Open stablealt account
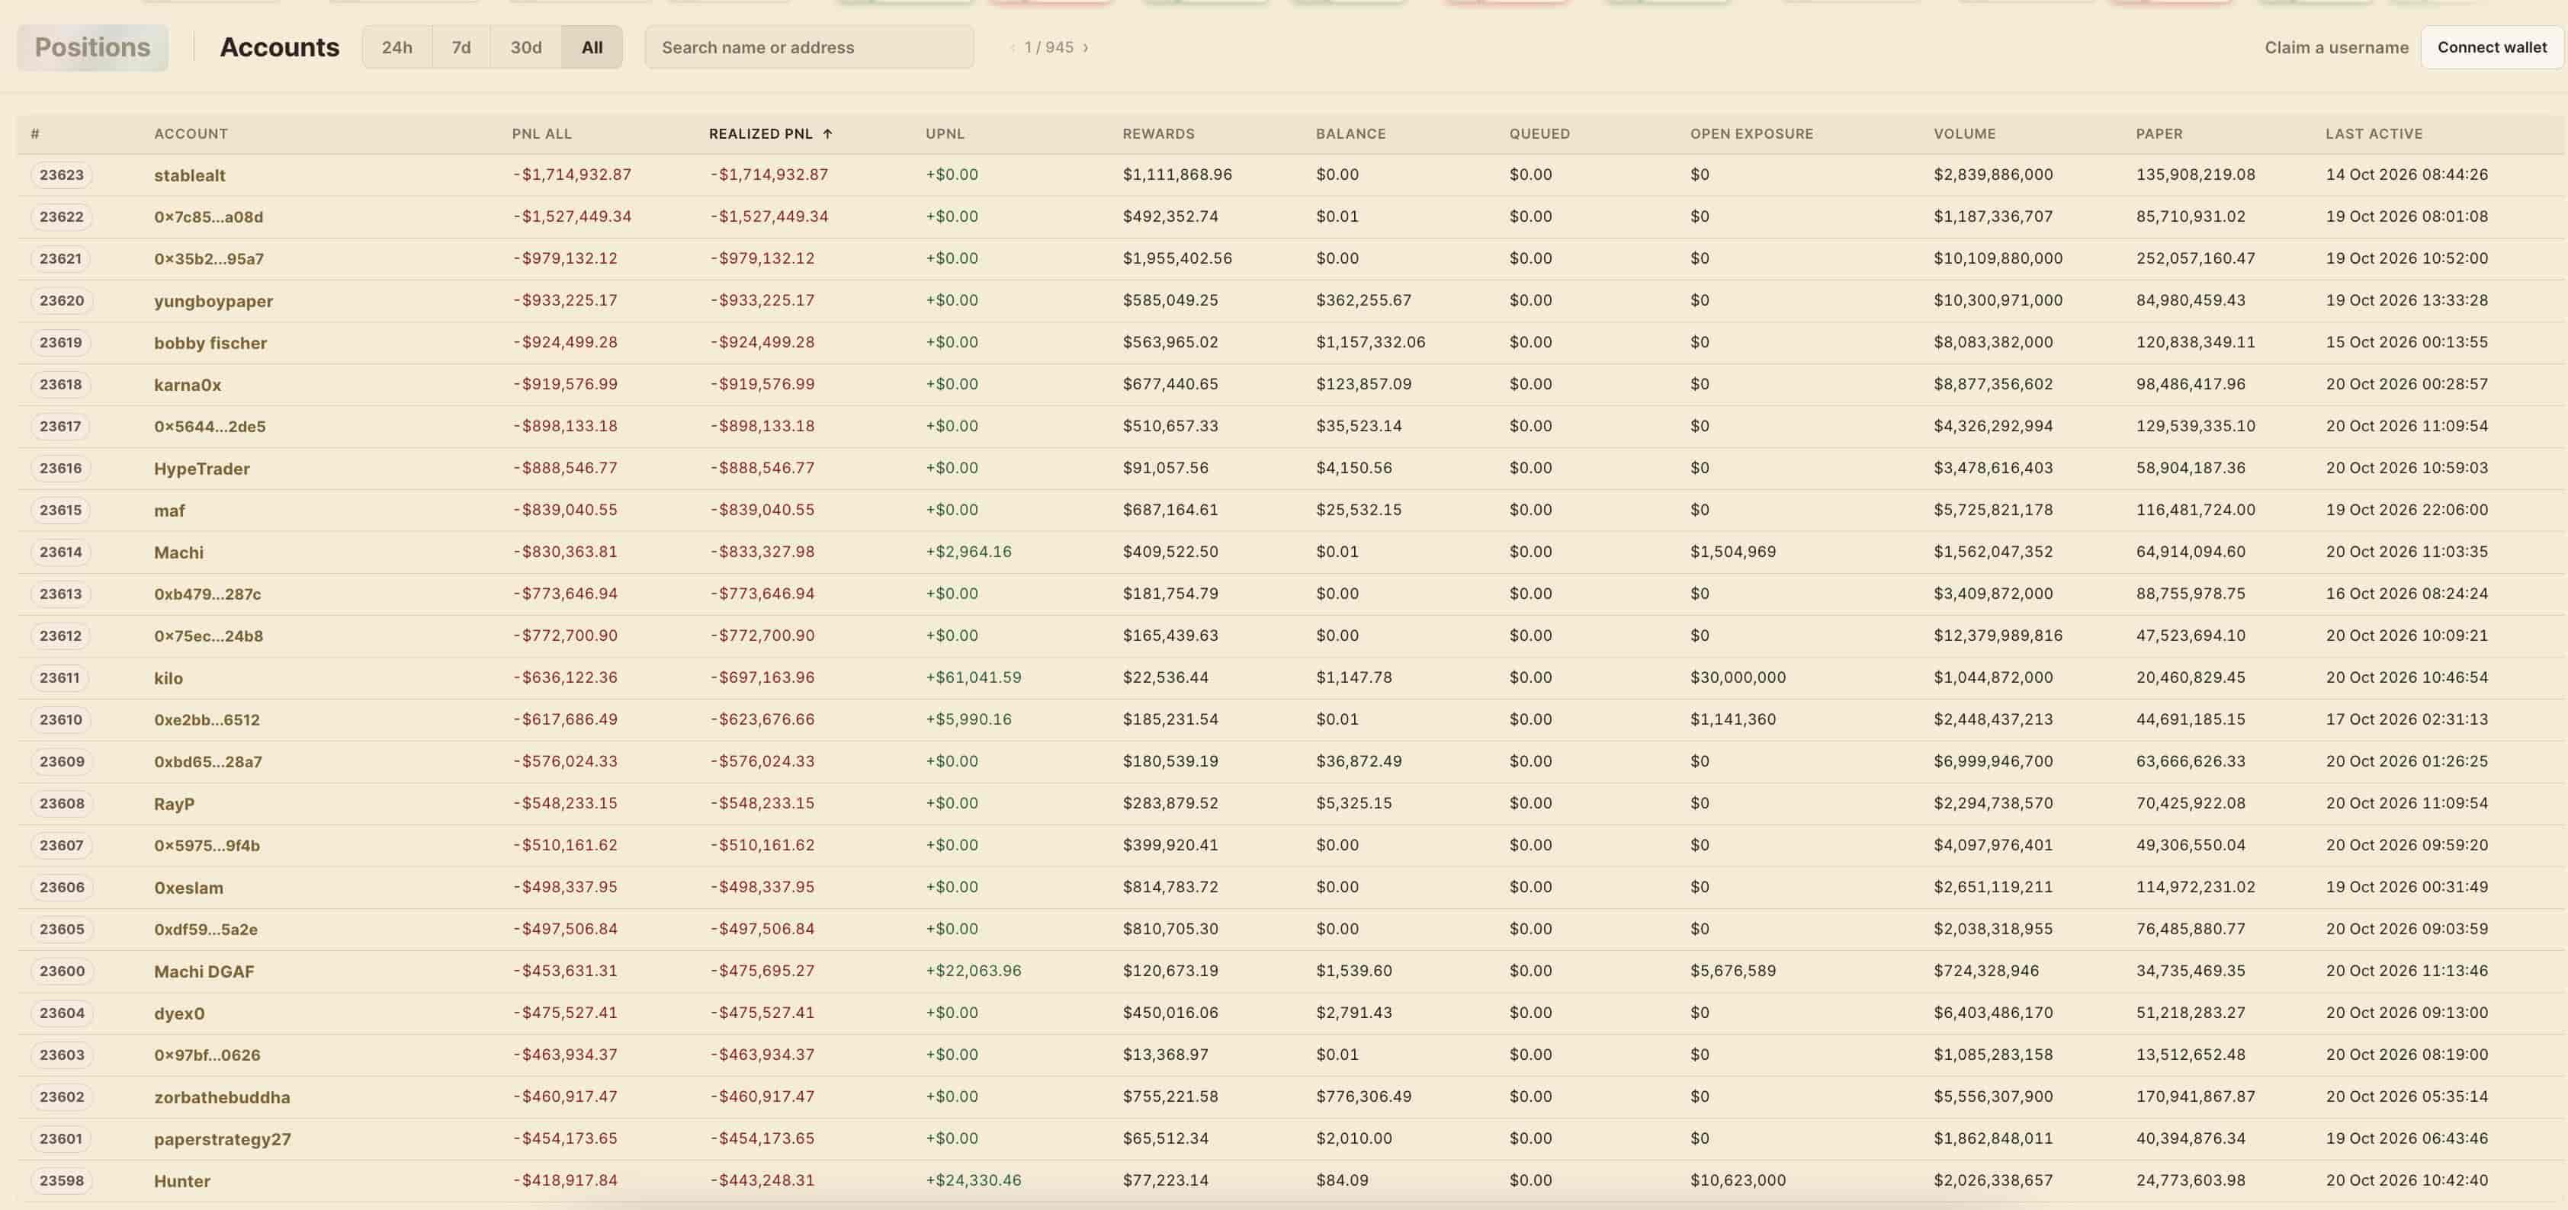This screenshot has height=1210, width=2568. pyautogui.click(x=189, y=175)
